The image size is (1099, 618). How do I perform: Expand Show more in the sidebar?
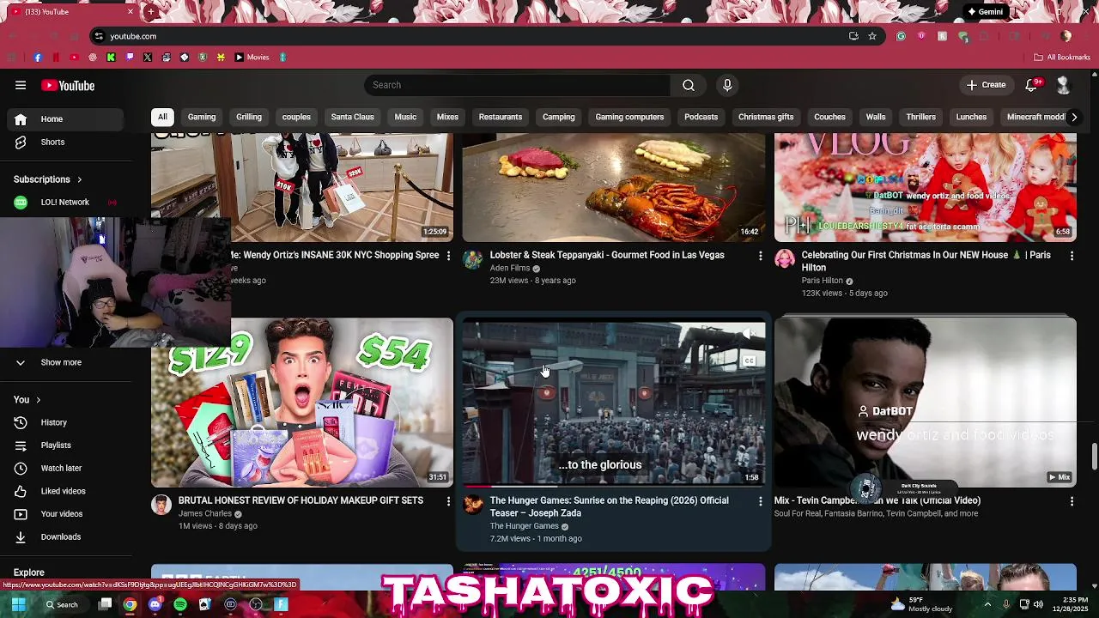tap(61, 362)
